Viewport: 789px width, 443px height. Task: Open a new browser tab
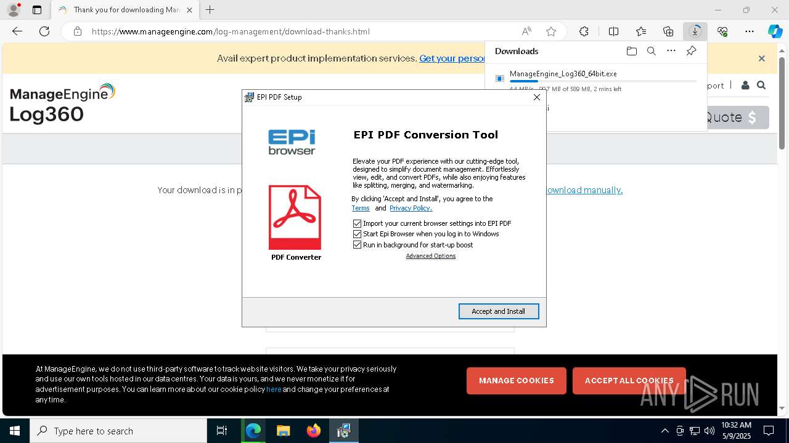pyautogui.click(x=210, y=10)
